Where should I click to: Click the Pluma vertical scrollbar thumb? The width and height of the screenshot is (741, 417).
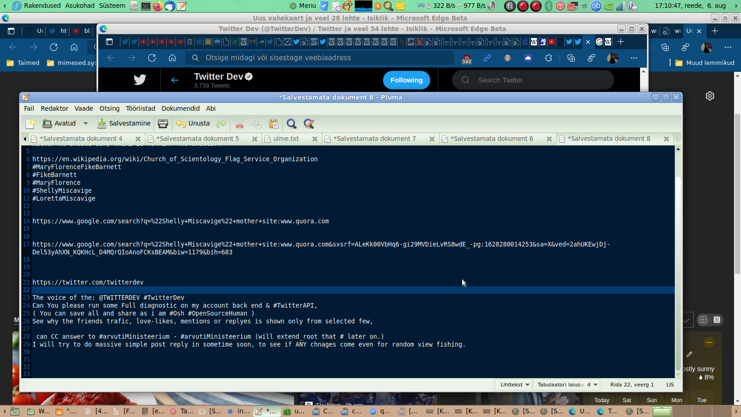678,273
